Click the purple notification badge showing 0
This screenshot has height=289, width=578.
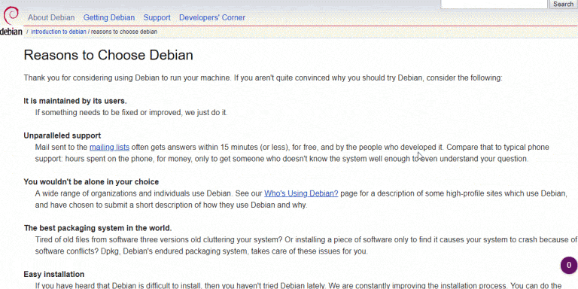569,265
